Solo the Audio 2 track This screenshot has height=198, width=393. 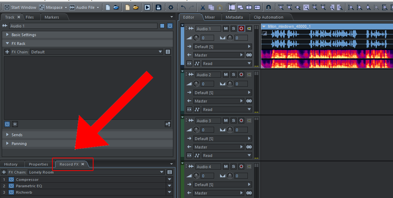coord(233,75)
